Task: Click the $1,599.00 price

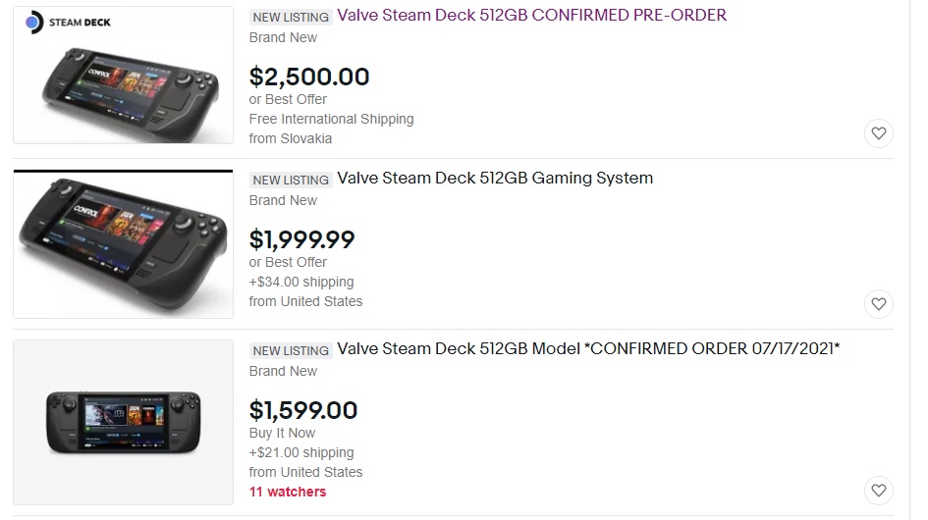Action: tap(303, 410)
